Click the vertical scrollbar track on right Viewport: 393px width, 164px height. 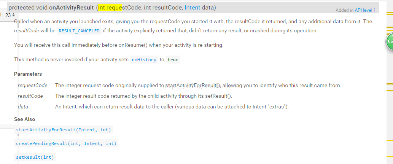(x=390, y=100)
